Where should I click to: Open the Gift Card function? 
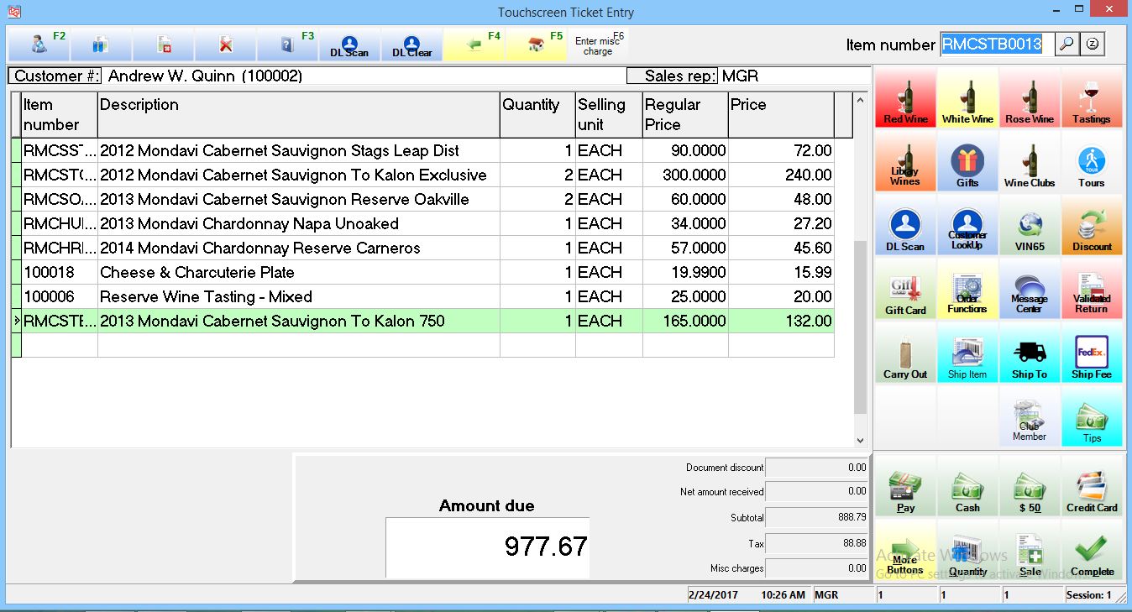[x=905, y=290]
